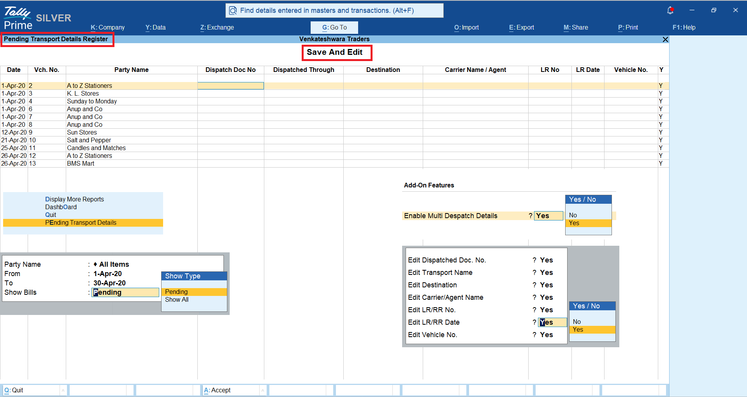The image size is (747, 397).
Task: Select Quit in the menu list
Action: [51, 215]
